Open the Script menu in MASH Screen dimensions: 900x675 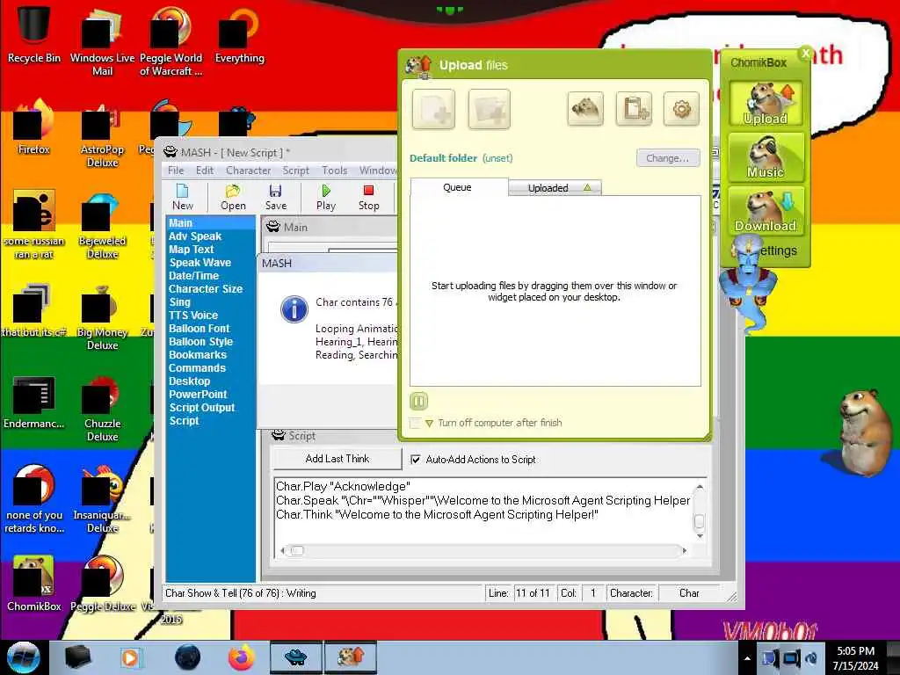click(295, 171)
